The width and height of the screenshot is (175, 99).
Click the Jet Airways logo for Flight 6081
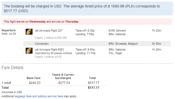(29, 51)
